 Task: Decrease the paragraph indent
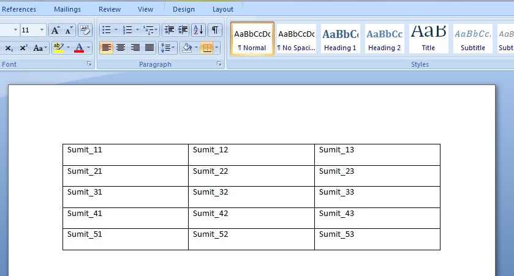click(169, 30)
